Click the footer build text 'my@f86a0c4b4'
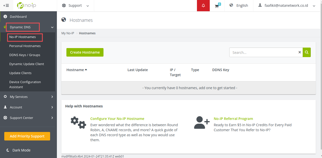The height and width of the screenshot is (158, 322). click(x=72, y=156)
